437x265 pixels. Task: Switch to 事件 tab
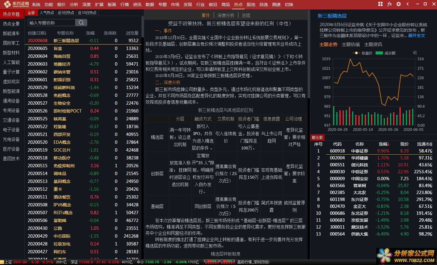tap(206, 15)
